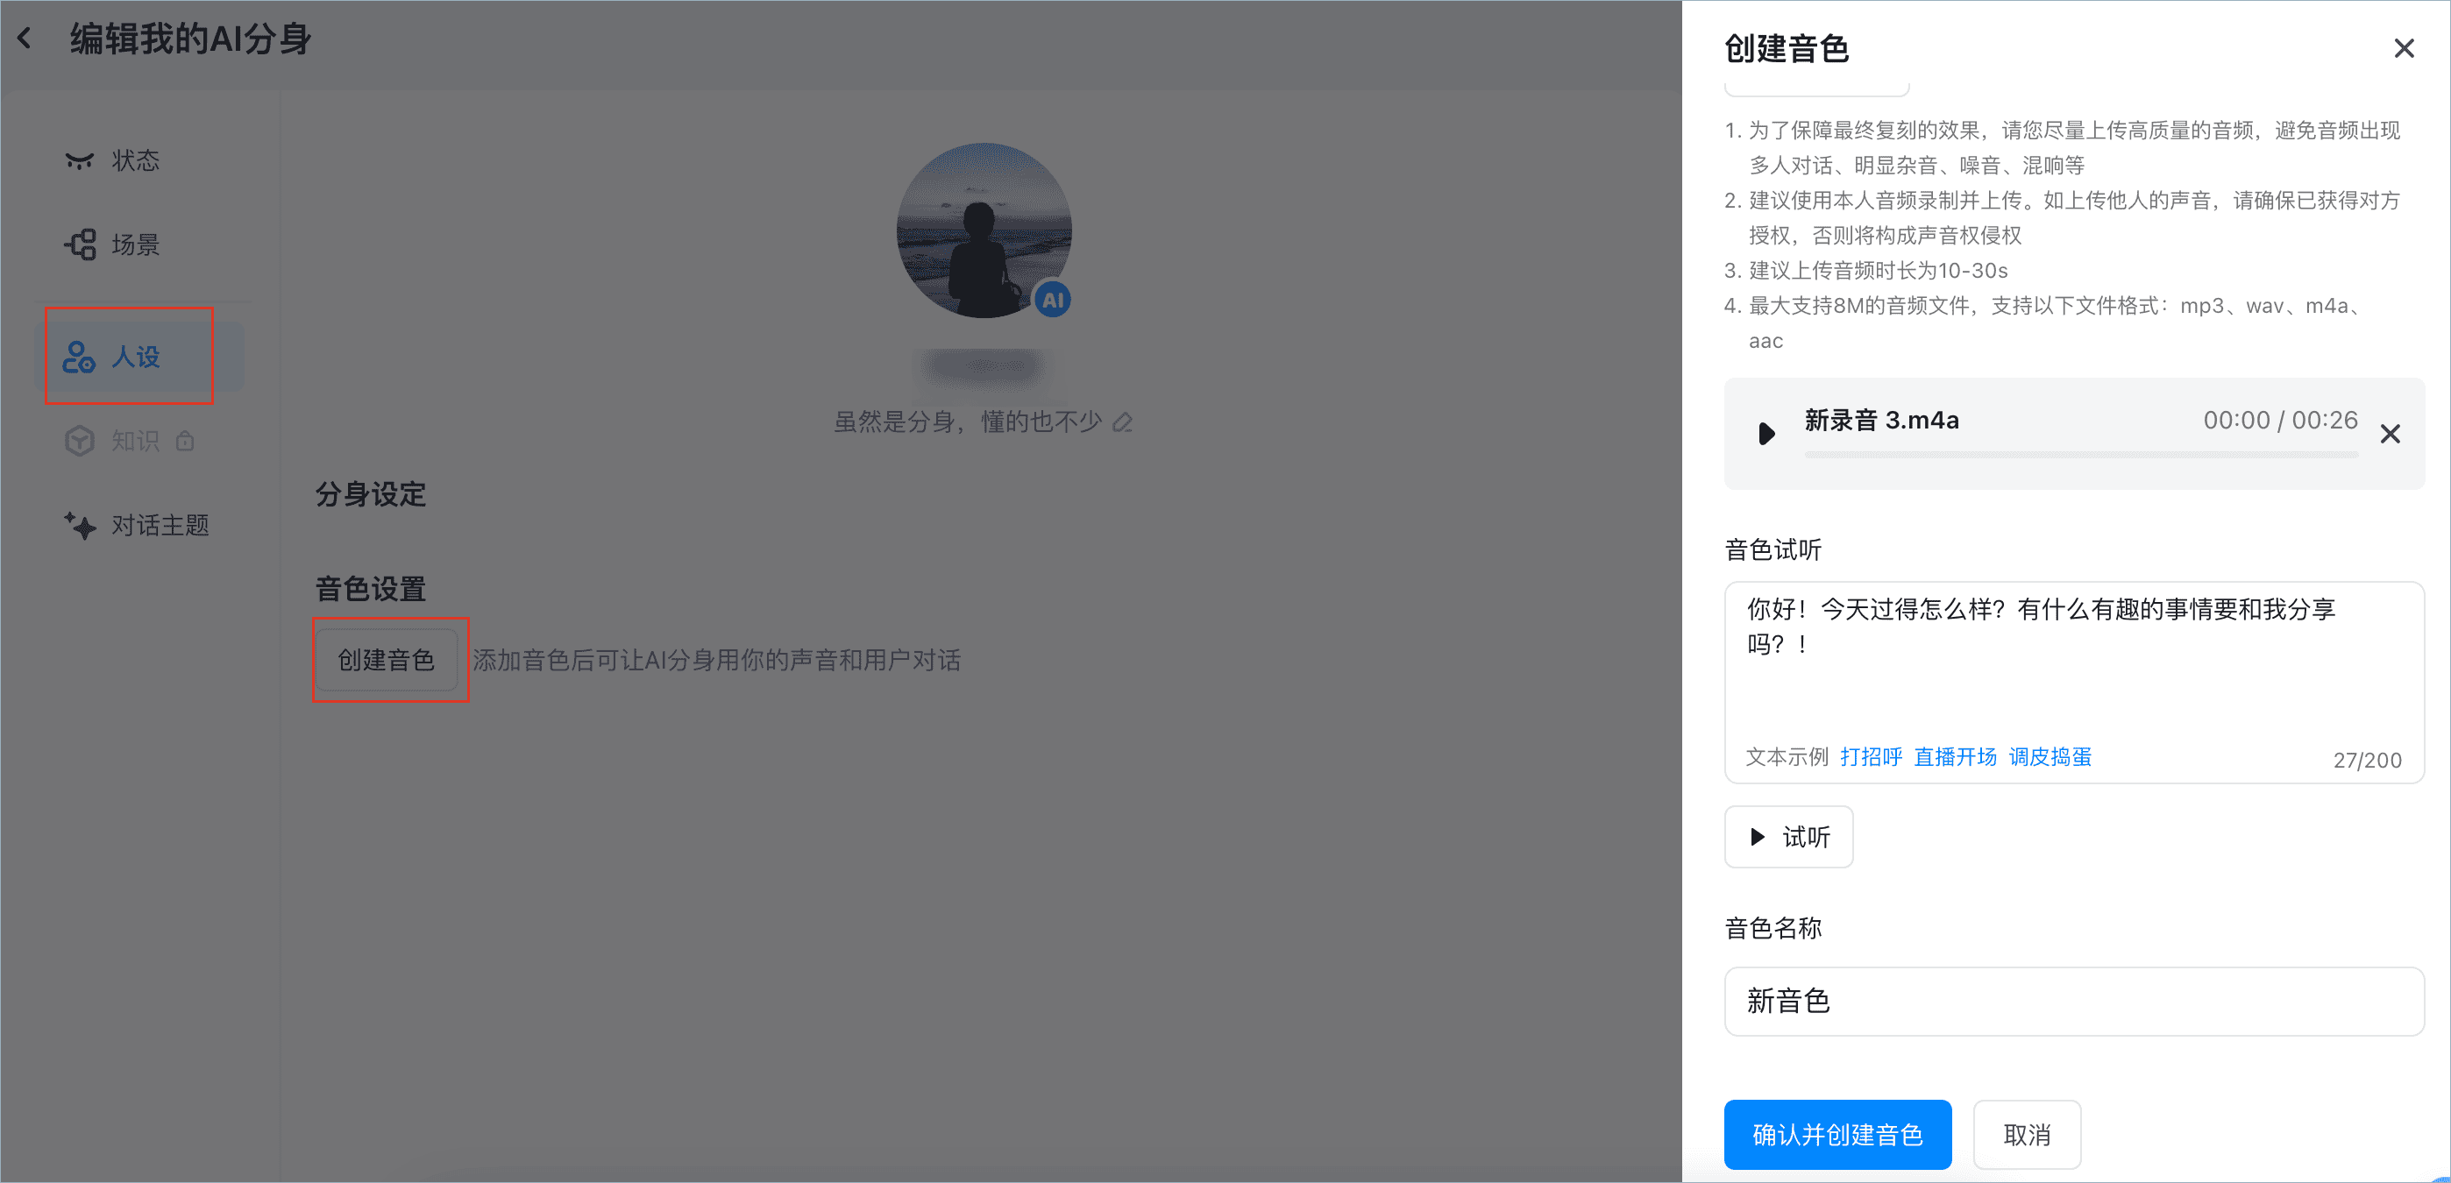Click the 00:00 / 00:26 duration text
Image resolution: width=2451 pixels, height=1183 pixels.
[2280, 421]
